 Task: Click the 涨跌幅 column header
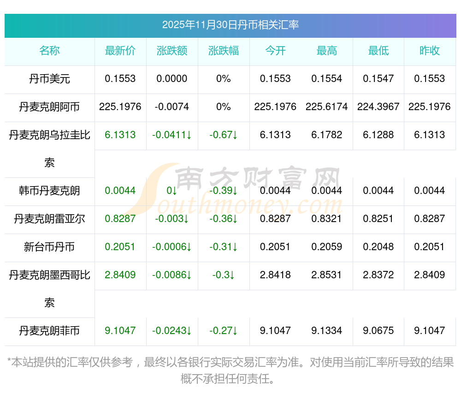[224, 51]
